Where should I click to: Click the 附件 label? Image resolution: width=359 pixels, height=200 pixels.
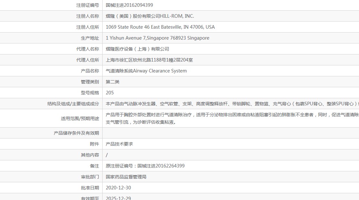(94, 144)
